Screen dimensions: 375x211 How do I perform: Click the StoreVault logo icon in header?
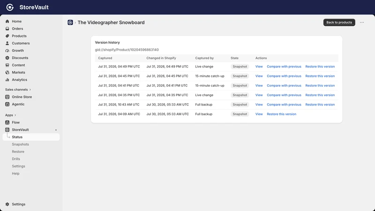point(10,7)
